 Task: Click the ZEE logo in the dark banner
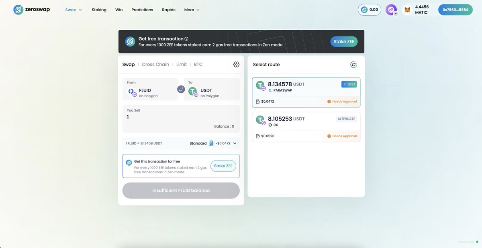click(x=130, y=42)
